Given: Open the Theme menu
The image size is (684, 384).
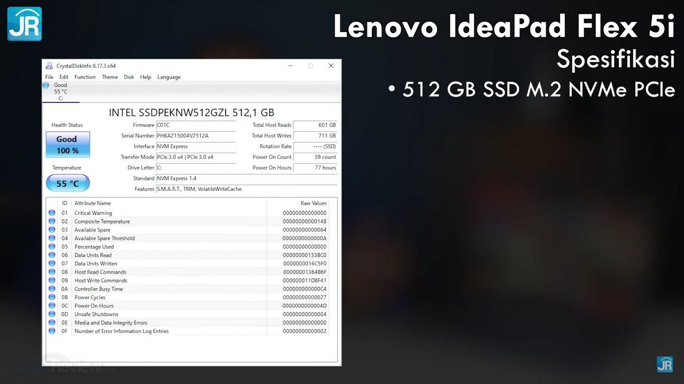Looking at the screenshot, I should (110, 77).
